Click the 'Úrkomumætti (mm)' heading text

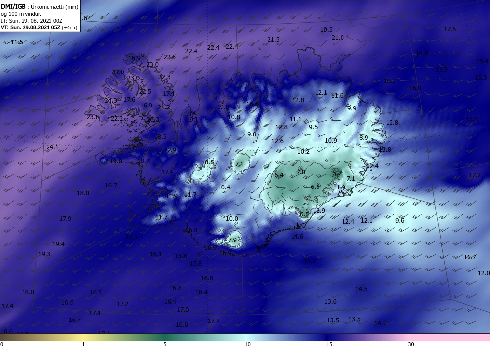click(55, 7)
